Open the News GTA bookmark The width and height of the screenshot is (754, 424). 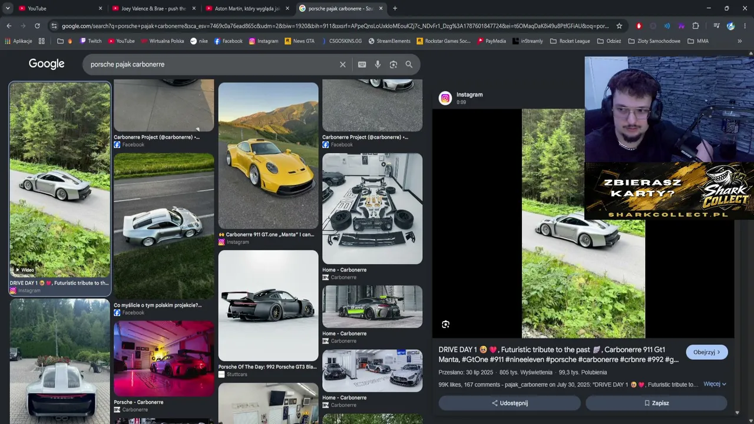299,41
